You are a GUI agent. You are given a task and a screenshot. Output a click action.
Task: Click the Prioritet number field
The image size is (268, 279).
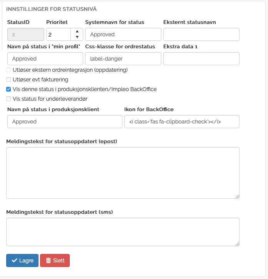(59, 34)
